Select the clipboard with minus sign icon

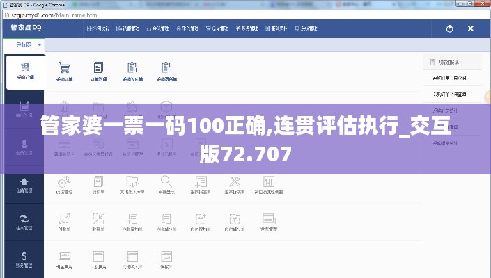click(166, 68)
